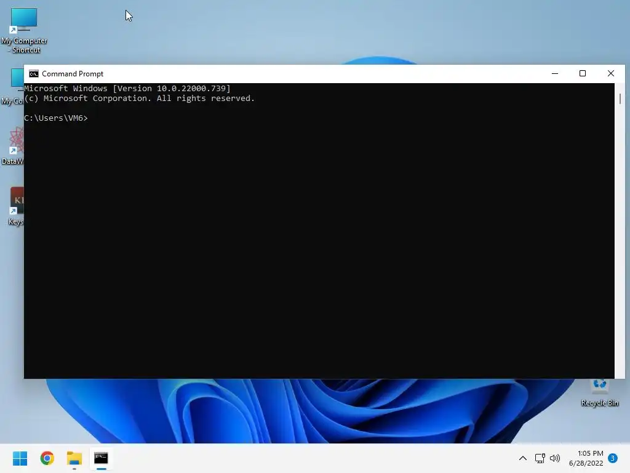Viewport: 630px width, 473px height.
Task: Maximize the Command Prompt window
Action: coord(583,74)
